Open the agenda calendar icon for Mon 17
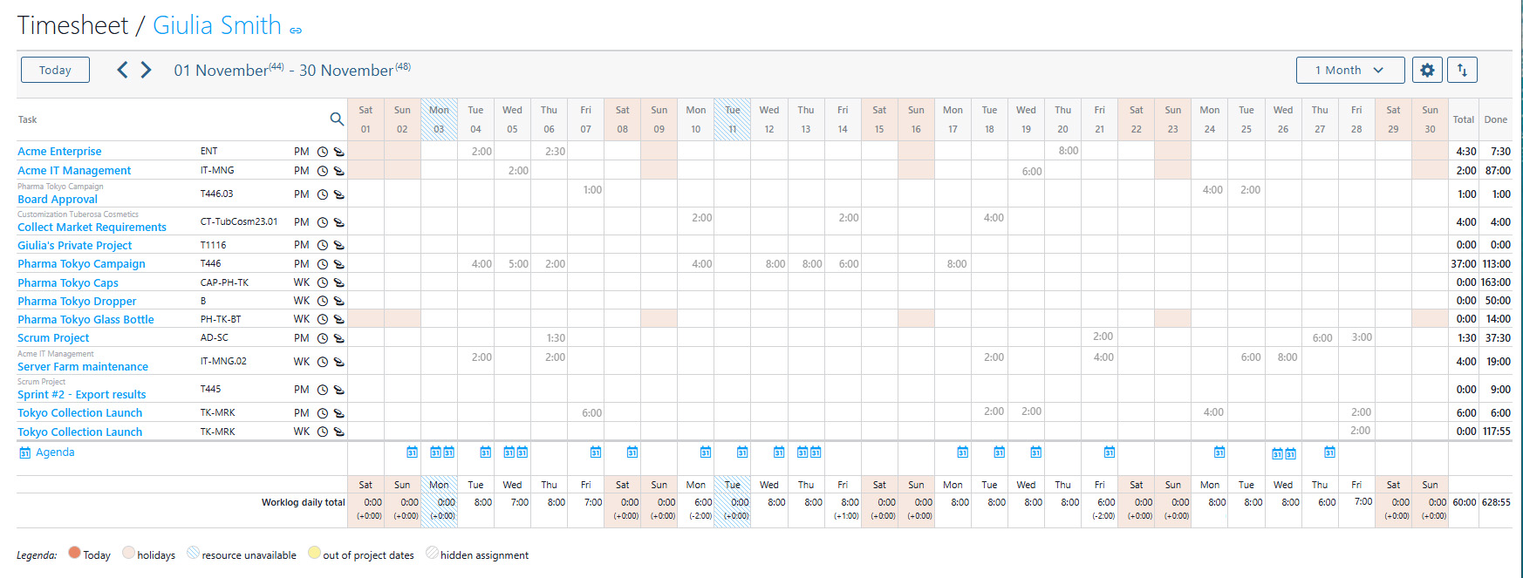This screenshot has width=1523, height=578. click(x=962, y=452)
